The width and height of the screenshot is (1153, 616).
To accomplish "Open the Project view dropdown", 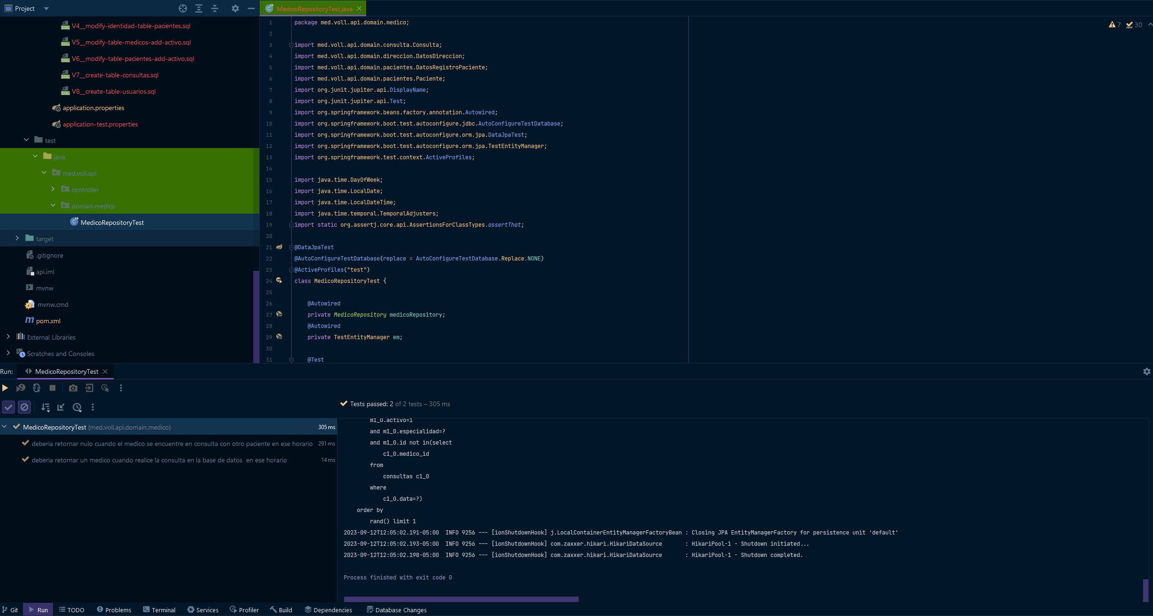I will [46, 8].
